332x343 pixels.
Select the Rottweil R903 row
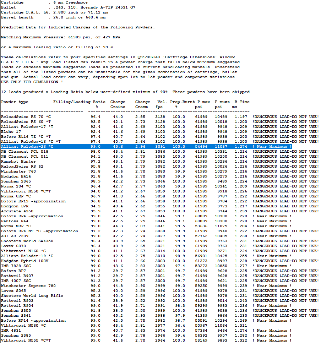click(x=160, y=301)
